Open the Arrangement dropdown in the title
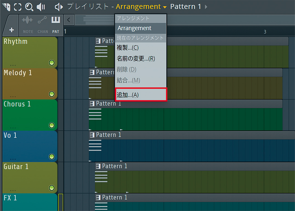295x211 pixels. [x=141, y=7]
